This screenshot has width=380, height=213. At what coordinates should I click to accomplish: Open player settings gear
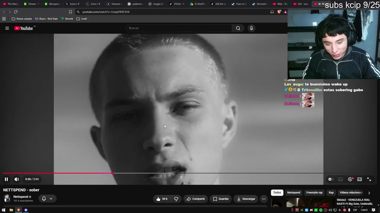pos(350,179)
